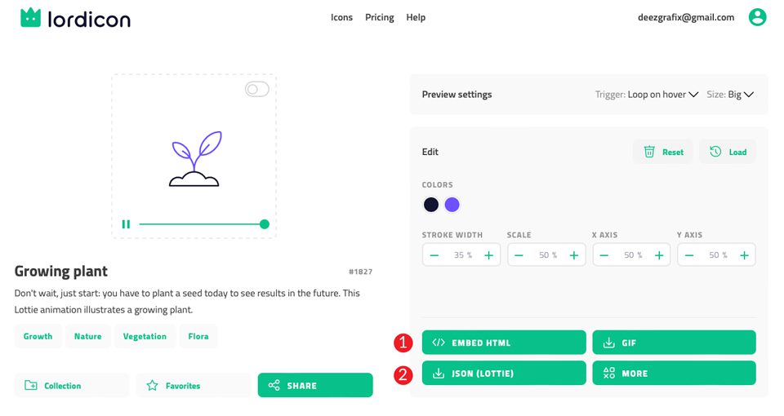Click the Vegetation tag

click(x=145, y=336)
